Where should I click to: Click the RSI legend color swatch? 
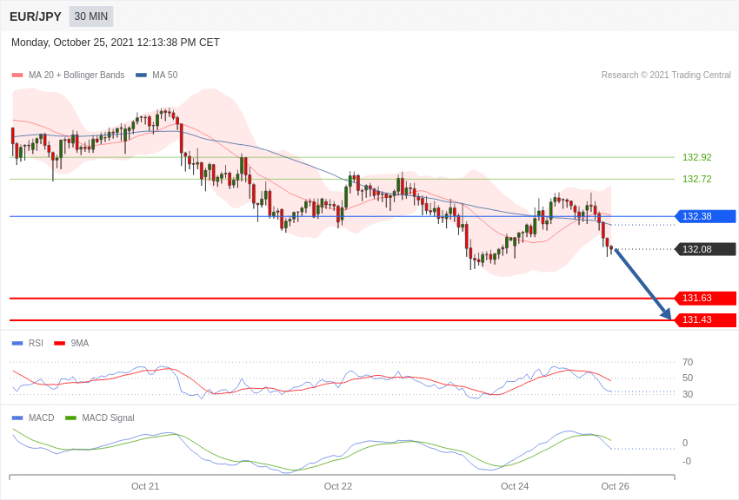click(x=17, y=344)
